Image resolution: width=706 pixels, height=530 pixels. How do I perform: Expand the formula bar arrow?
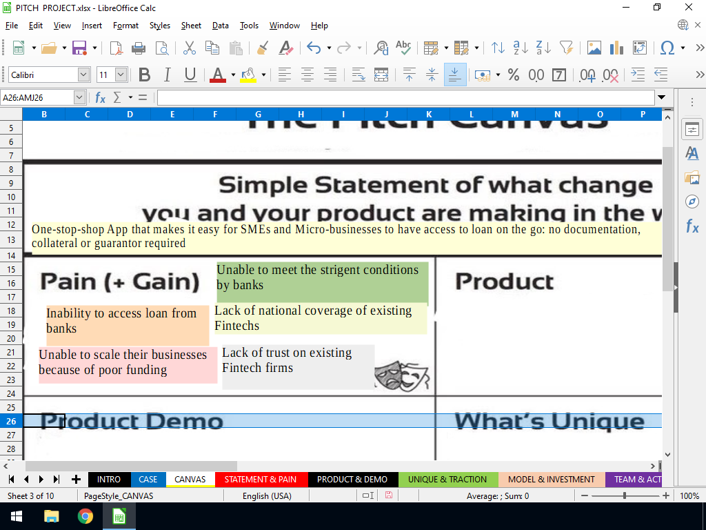coord(661,97)
